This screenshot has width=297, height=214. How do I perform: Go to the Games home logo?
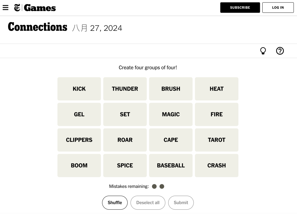point(40,8)
